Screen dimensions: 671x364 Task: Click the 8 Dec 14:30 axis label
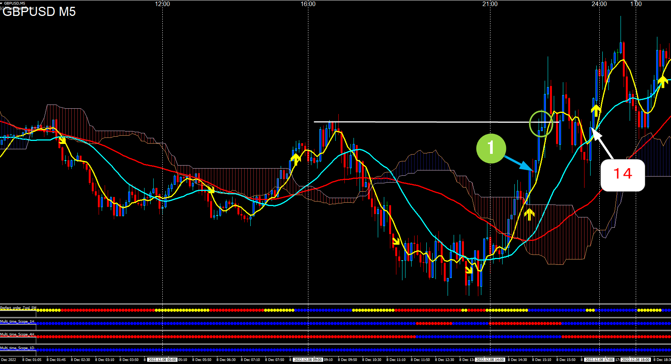517,360
